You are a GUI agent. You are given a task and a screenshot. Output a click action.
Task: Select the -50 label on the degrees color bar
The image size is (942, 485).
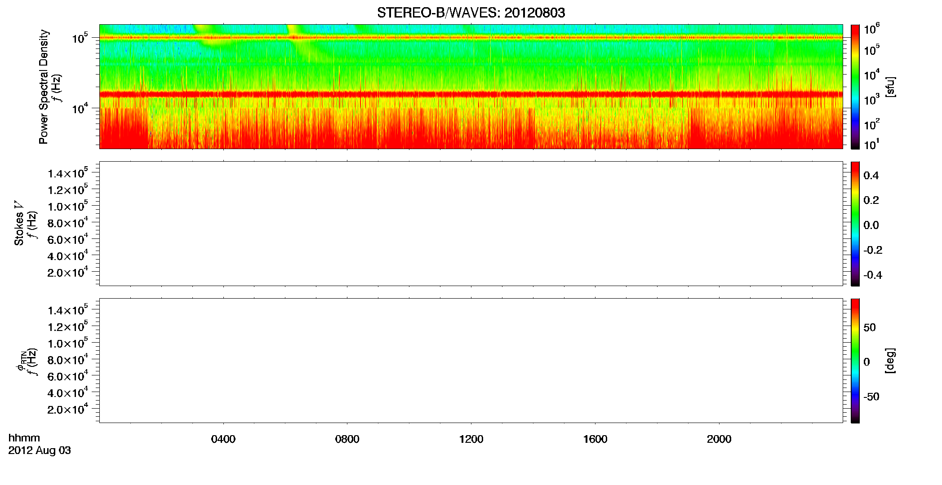871,397
